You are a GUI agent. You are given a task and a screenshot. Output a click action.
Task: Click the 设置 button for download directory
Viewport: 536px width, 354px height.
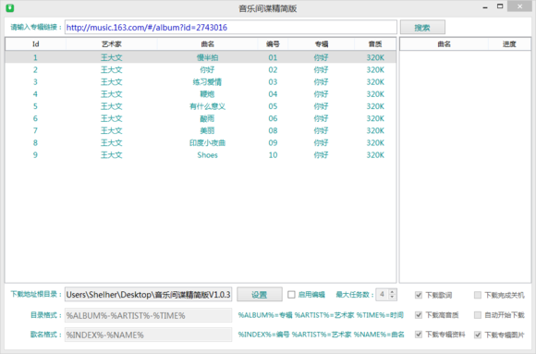point(260,295)
